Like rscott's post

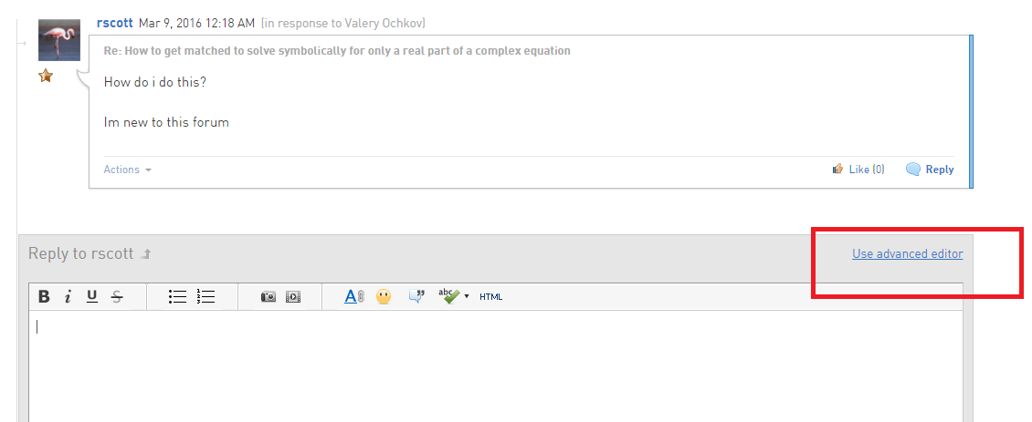[x=858, y=170]
